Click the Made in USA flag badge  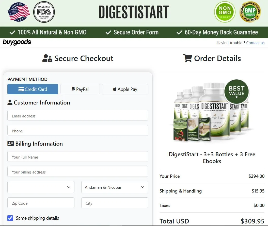19,12
